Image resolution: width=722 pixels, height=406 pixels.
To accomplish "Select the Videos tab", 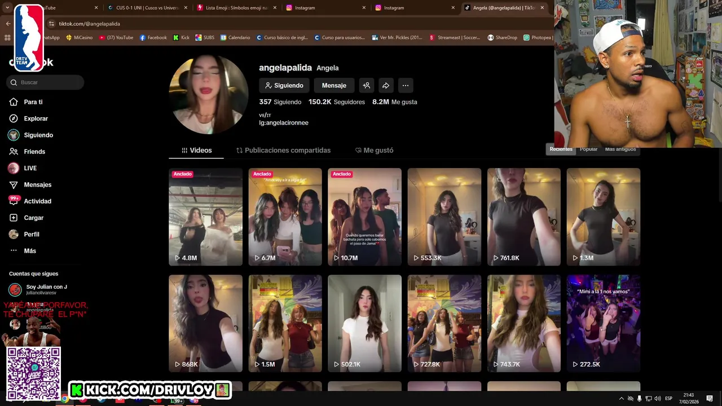I will [196, 151].
